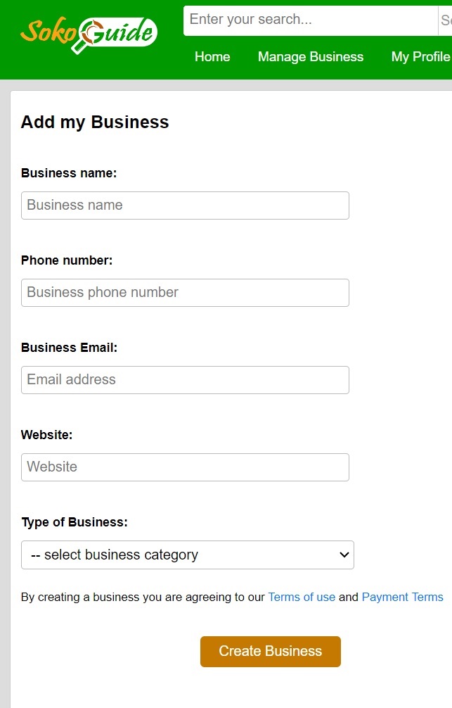Click the SokoGuide logo

89,34
